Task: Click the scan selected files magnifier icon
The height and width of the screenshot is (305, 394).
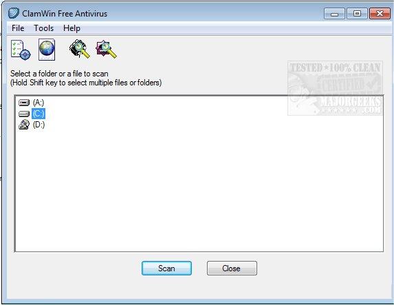Action: 107,50
